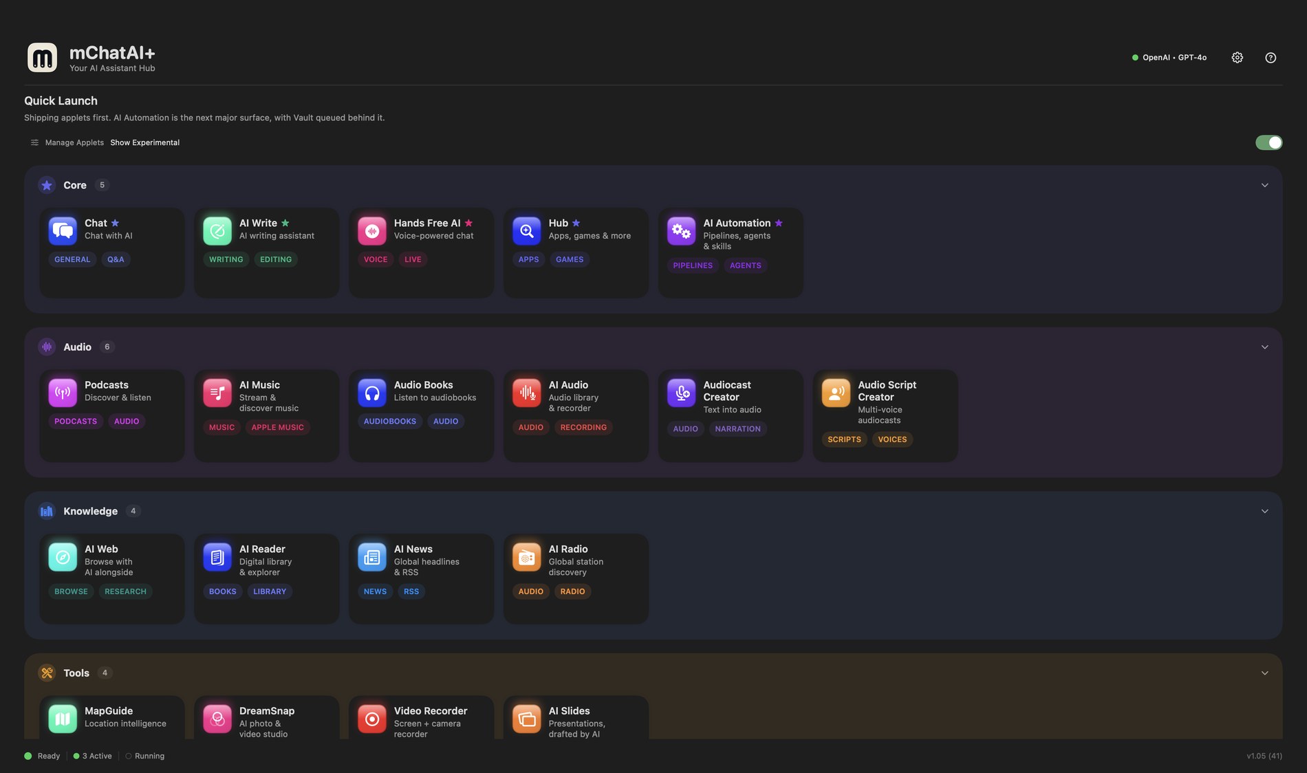Open AI News newspaper icon
This screenshot has height=773, width=1307.
click(372, 556)
